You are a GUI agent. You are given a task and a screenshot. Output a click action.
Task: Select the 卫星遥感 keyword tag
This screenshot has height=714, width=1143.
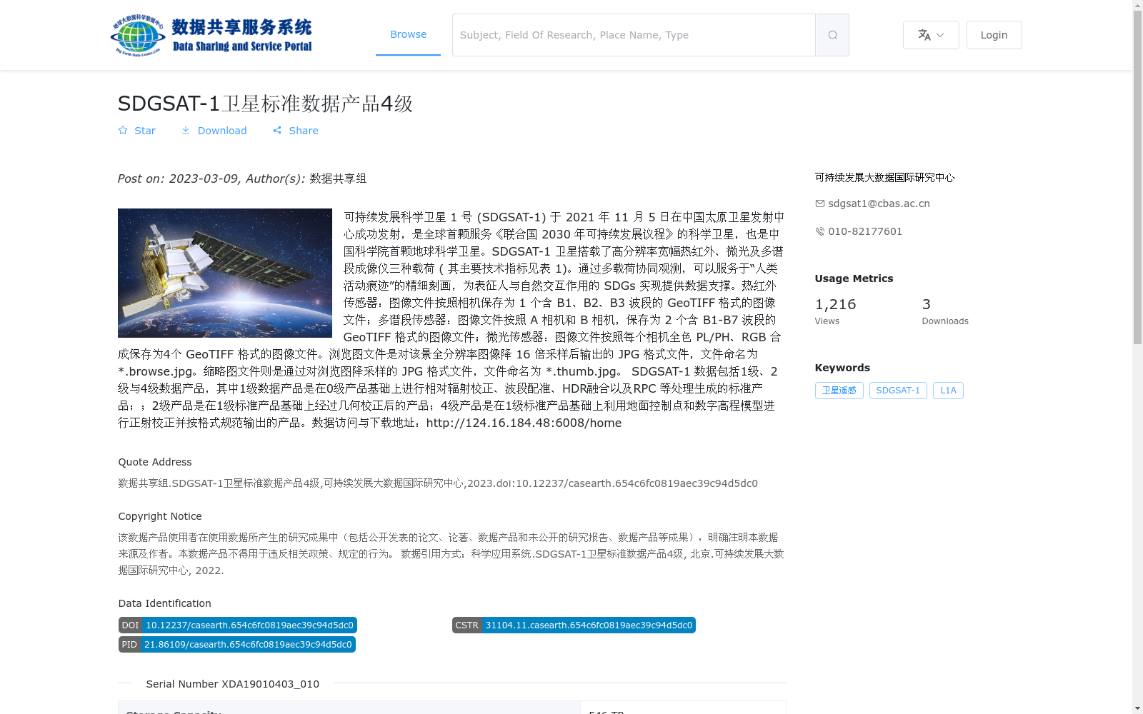(839, 391)
